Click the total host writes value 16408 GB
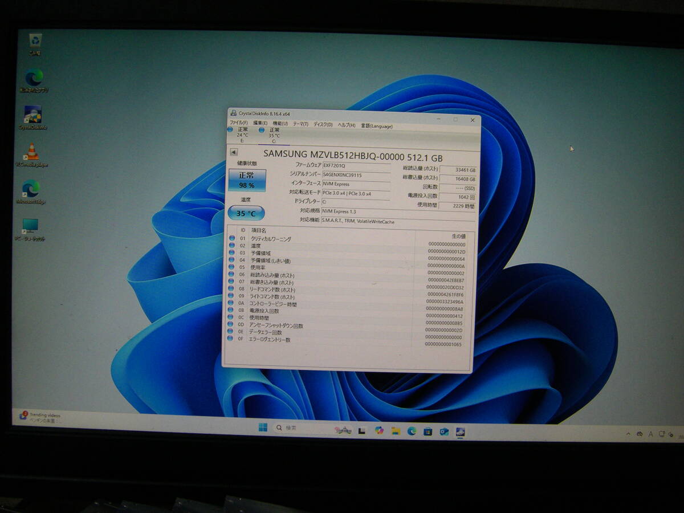Viewport: 684px width, 513px height. tap(458, 178)
